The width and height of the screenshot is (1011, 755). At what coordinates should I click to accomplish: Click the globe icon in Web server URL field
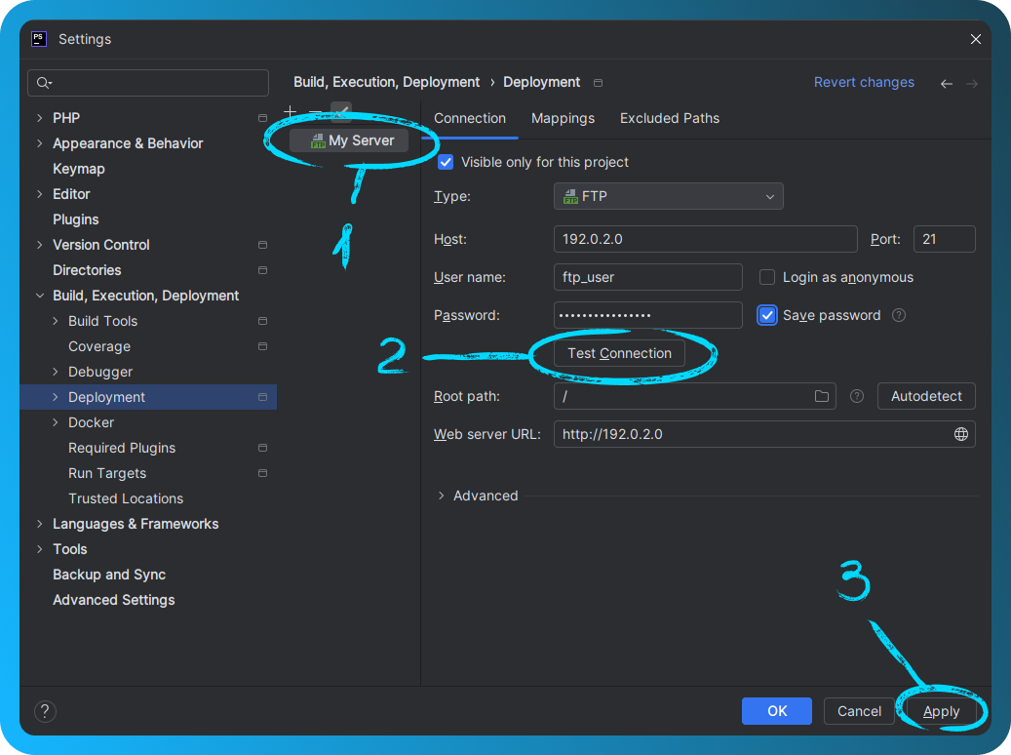[961, 434]
